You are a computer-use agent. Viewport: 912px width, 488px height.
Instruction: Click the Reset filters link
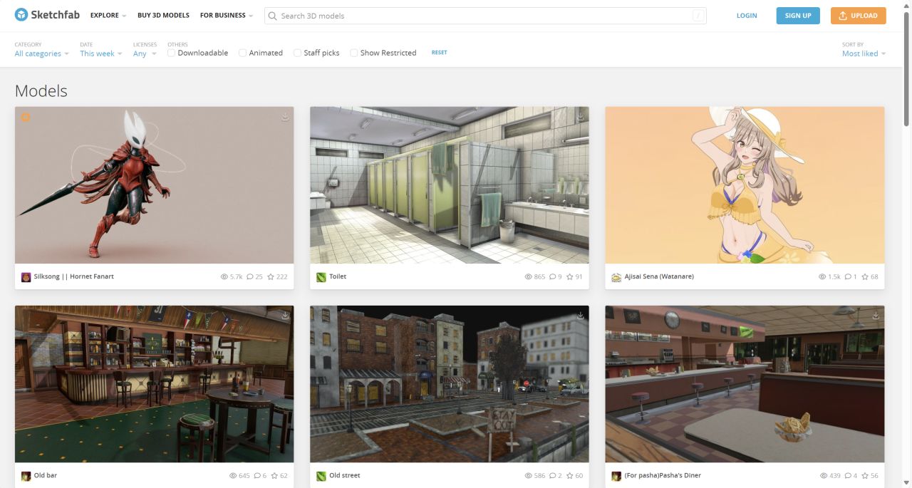click(440, 53)
